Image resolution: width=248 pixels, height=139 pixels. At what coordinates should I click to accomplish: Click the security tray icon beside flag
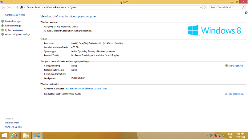click(x=216, y=135)
